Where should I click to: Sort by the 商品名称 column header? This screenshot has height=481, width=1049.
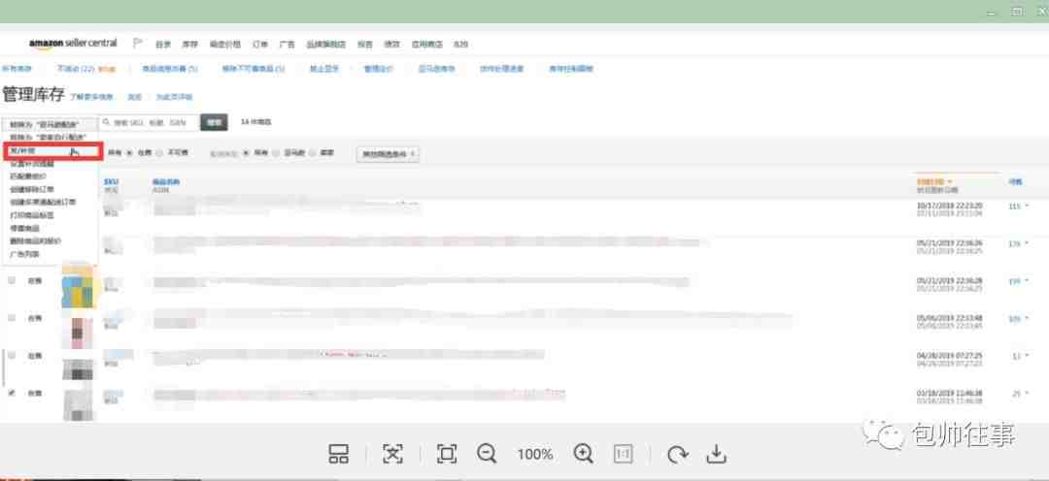(x=166, y=181)
